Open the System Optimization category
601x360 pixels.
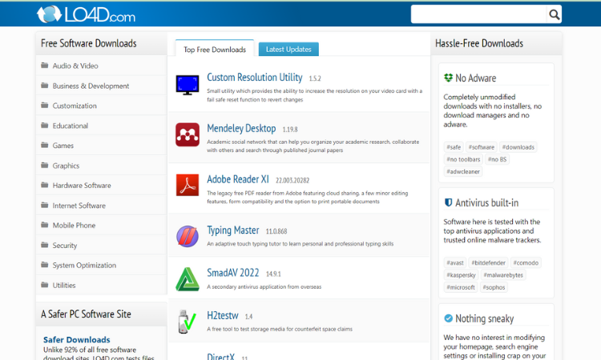click(84, 266)
